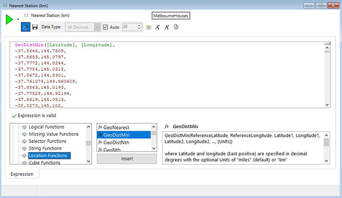Toggle the Auto checkbox

coord(106,27)
